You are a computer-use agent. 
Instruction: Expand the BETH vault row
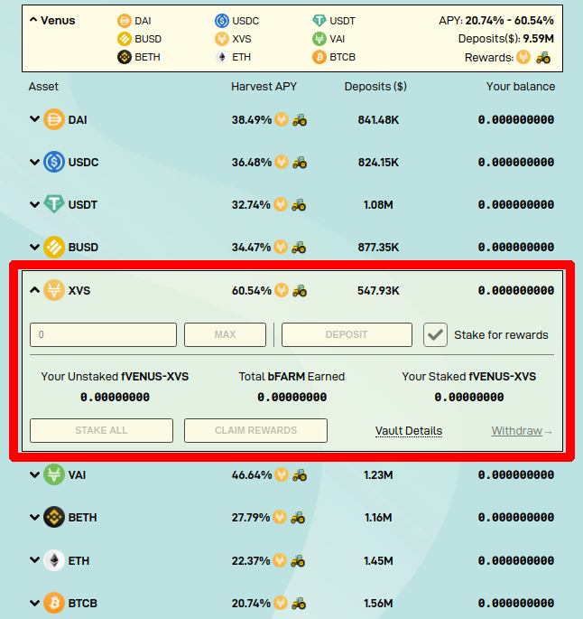[34, 517]
